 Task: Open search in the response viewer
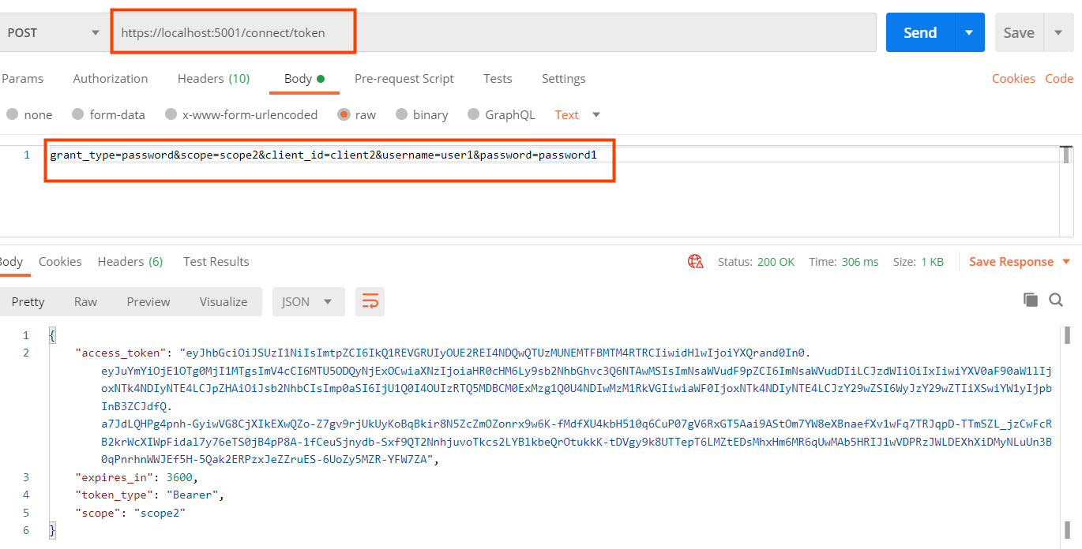coord(1057,300)
